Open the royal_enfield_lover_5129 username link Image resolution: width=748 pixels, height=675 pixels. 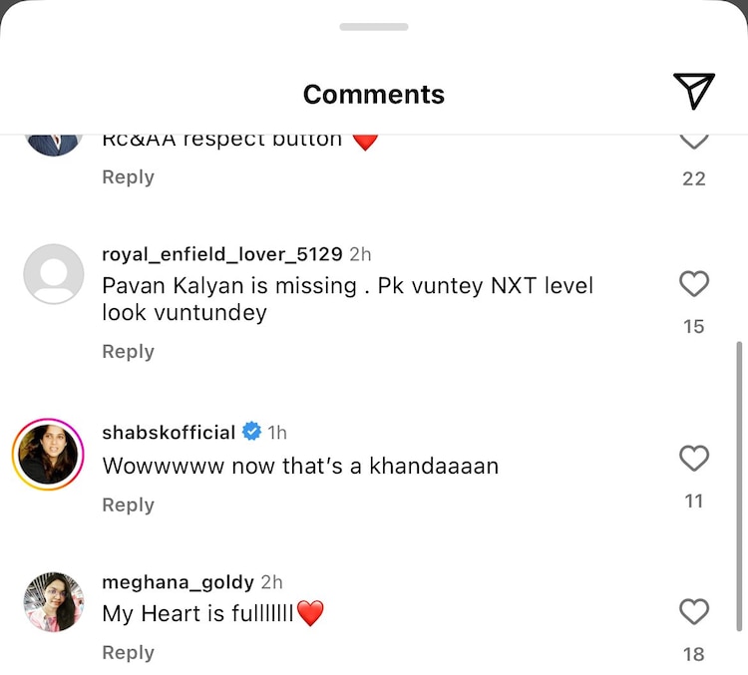tap(221, 254)
